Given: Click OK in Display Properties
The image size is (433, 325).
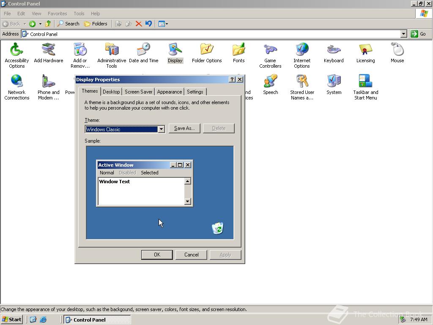Looking at the screenshot, I should coord(157,255).
